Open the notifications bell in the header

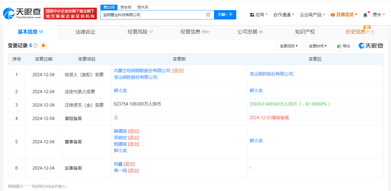(x=365, y=15)
